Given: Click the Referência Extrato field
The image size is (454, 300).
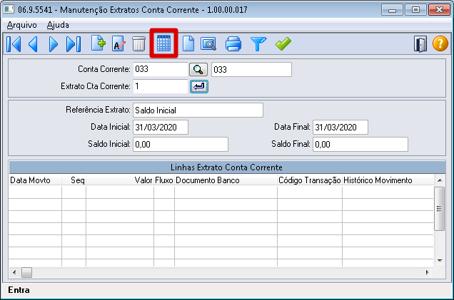Looking at the screenshot, I should (x=198, y=110).
